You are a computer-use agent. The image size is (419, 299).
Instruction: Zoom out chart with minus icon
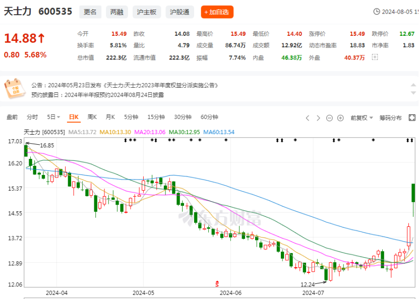point(329,118)
